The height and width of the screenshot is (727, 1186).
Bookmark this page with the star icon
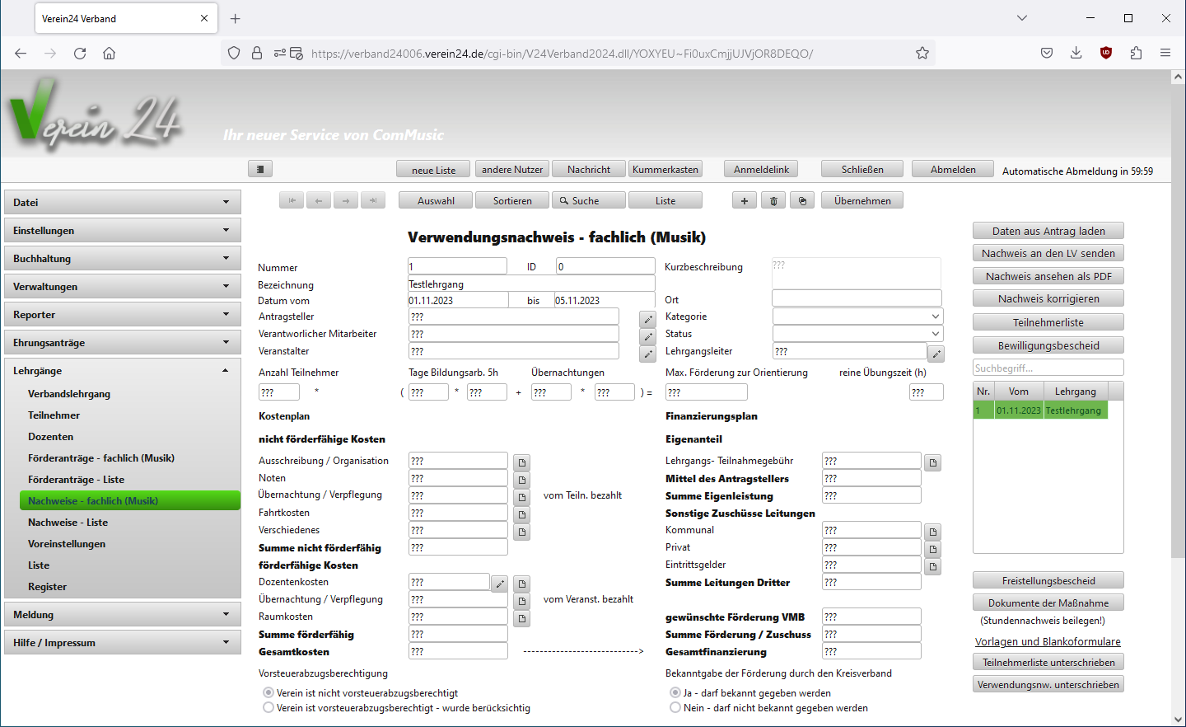pos(922,54)
